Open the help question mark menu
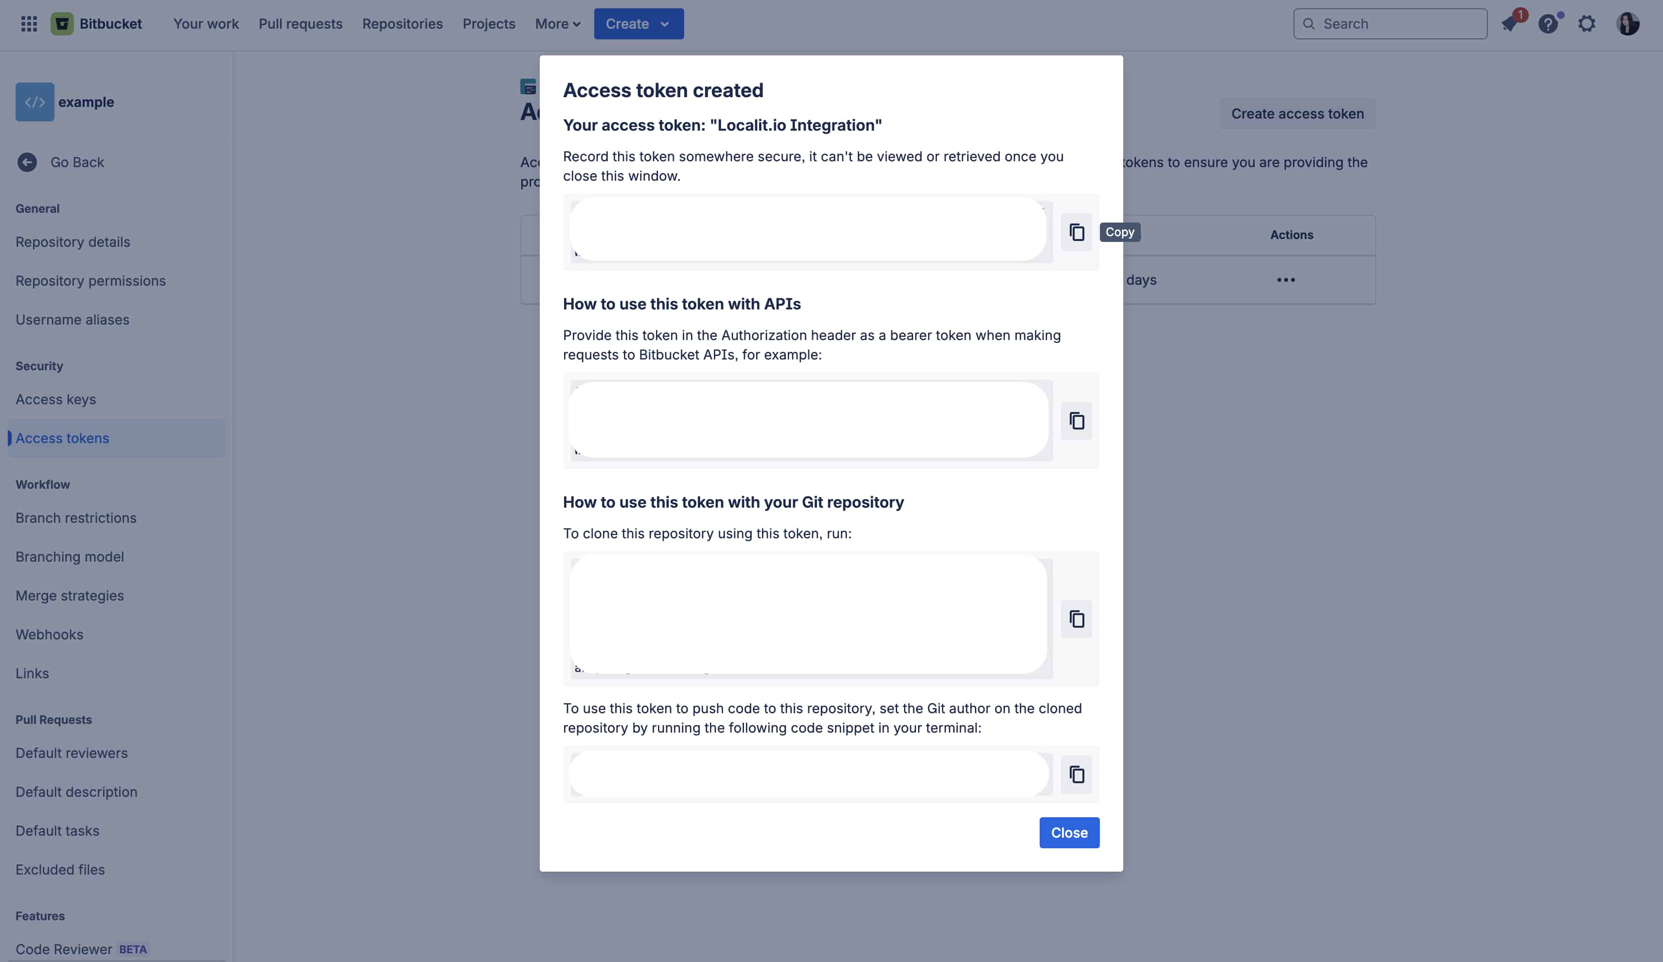This screenshot has height=962, width=1663. click(1547, 24)
